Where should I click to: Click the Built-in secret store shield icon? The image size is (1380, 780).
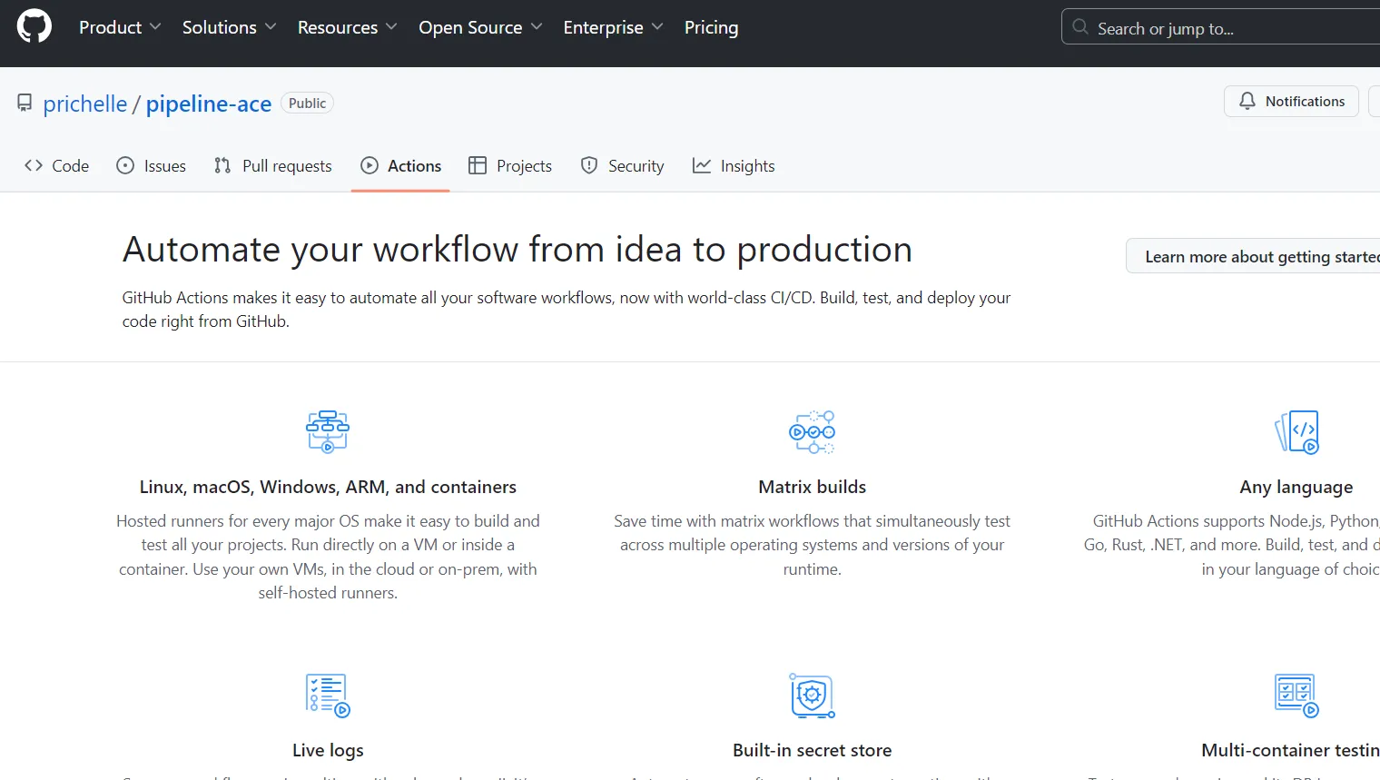point(813,696)
